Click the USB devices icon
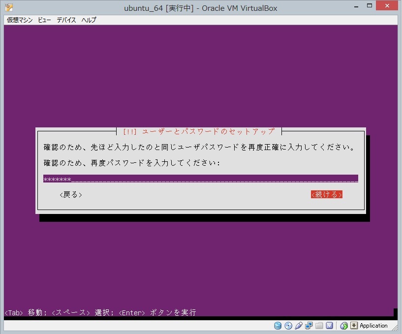Screen dimensions: 402x334 click(x=298, y=326)
